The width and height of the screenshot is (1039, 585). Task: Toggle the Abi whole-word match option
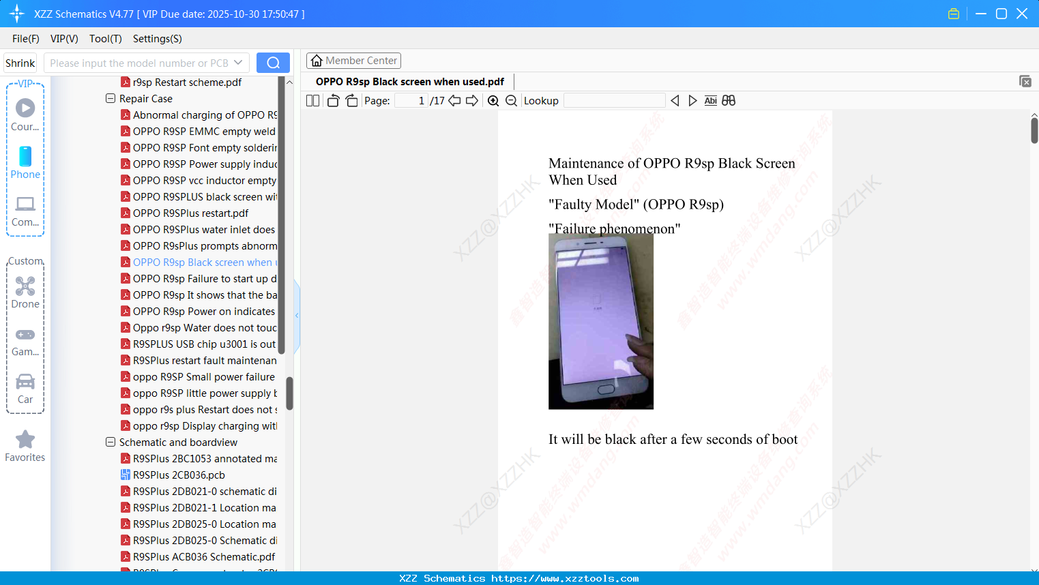tap(710, 100)
